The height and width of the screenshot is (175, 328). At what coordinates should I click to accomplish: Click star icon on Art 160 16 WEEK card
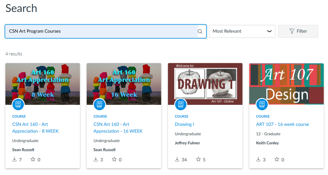[x=114, y=159]
